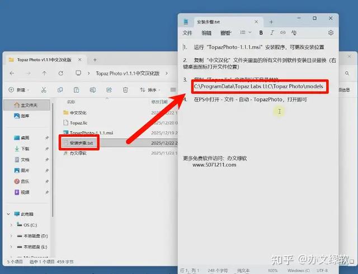Sort by the 名称 column header
The width and height of the screenshot is (358, 274).
point(71,102)
